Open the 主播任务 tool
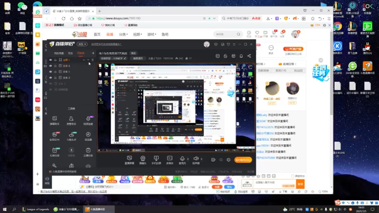This screenshot has height=213, width=379. pyautogui.click(x=88, y=152)
